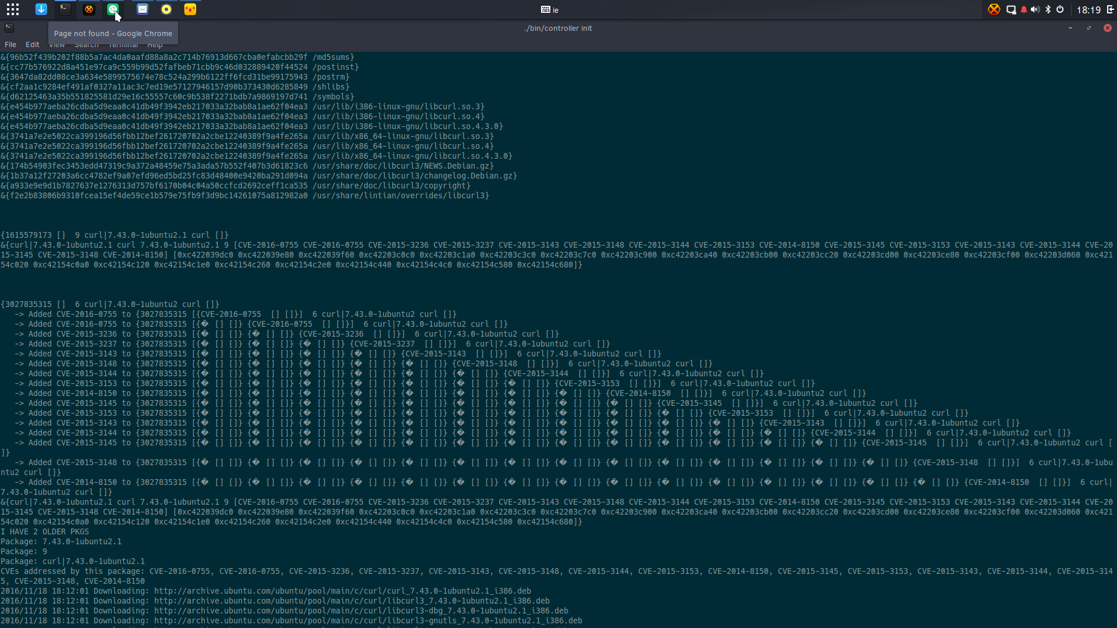
Task: Click the keyboard layout indicator 'ie'
Action: click(x=550, y=10)
